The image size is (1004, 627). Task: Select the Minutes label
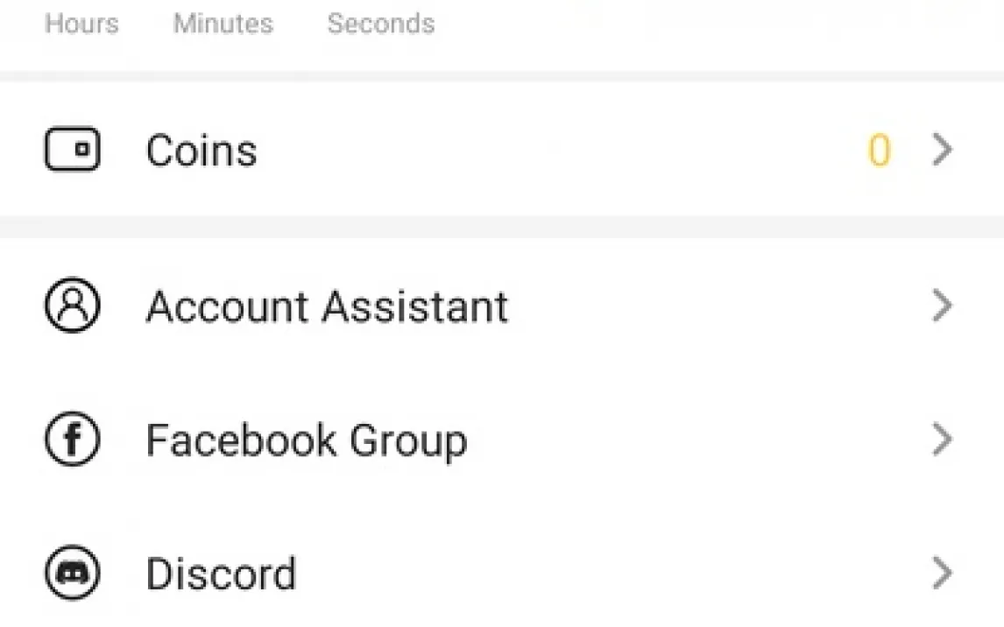(x=223, y=24)
